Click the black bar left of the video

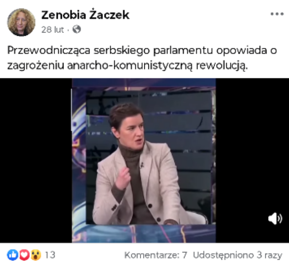tap(36, 160)
